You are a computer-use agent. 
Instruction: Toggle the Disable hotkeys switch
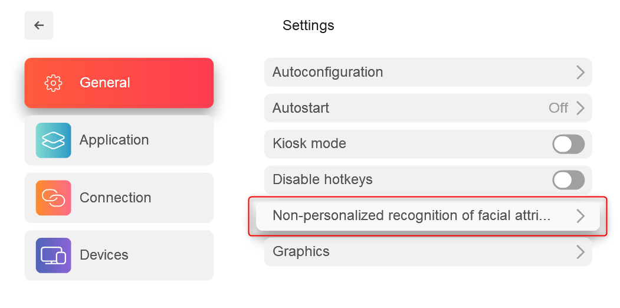coord(568,180)
